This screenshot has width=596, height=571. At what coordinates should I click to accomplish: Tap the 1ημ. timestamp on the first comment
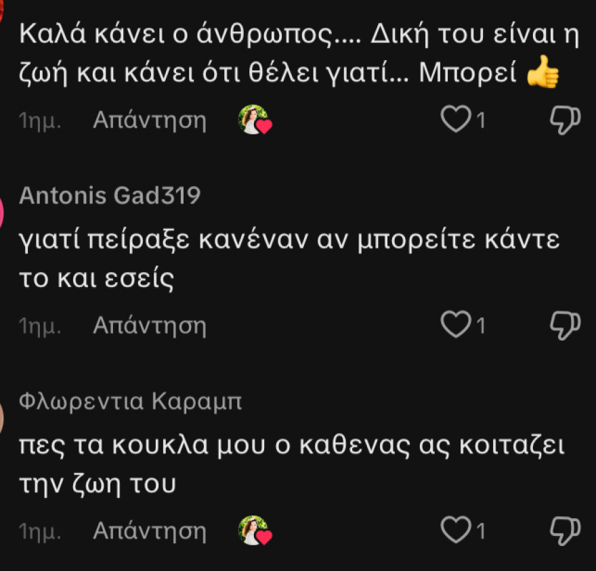39,120
